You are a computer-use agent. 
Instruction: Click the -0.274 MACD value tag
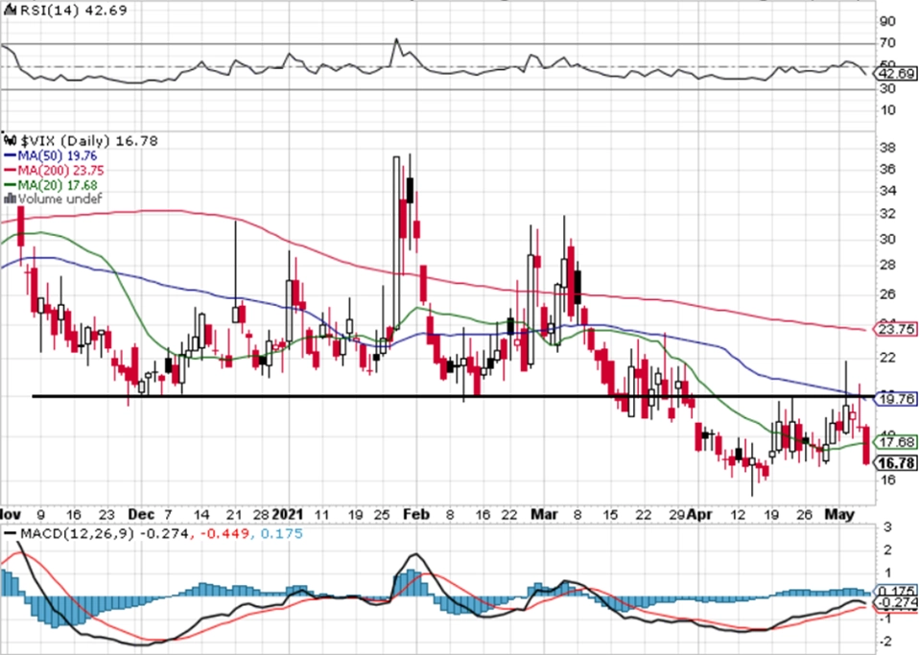click(x=896, y=602)
